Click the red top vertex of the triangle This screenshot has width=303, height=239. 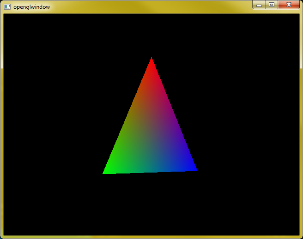(151, 60)
